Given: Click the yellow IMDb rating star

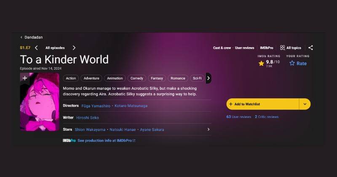Looking at the screenshot, I should (x=261, y=63).
